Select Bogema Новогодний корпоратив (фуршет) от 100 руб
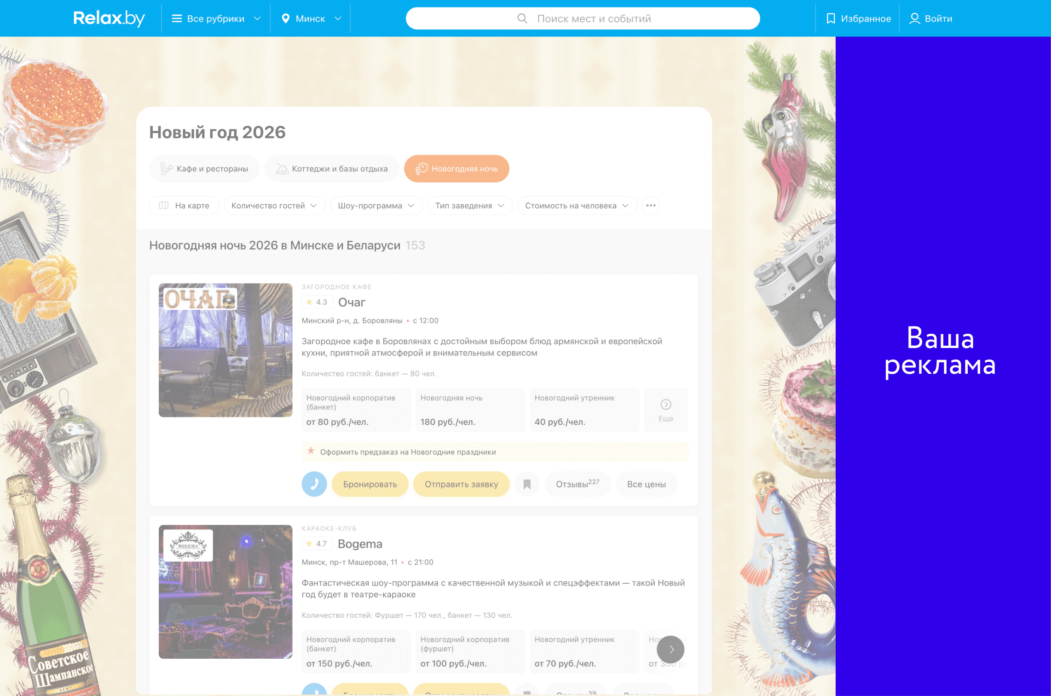The image size is (1051, 696). (470, 651)
